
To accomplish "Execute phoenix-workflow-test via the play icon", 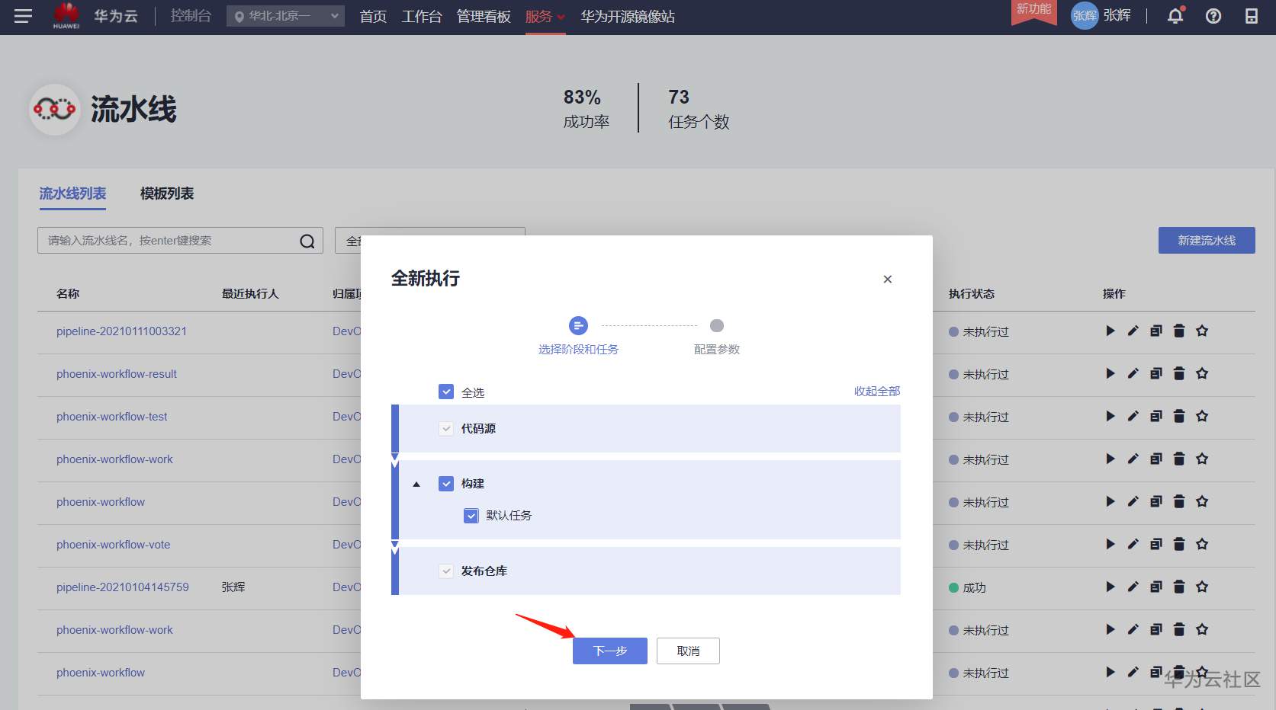I will tap(1110, 416).
